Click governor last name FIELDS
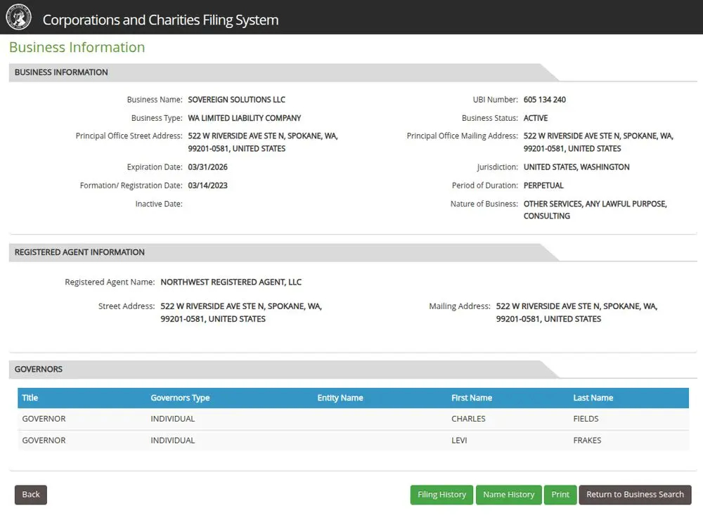Viewport: 703px width, 522px height. pos(586,419)
